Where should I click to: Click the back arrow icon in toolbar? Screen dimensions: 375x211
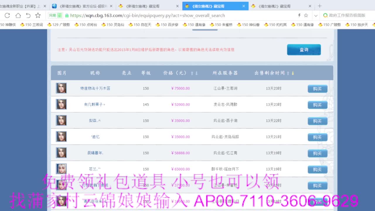[x=28, y=16]
